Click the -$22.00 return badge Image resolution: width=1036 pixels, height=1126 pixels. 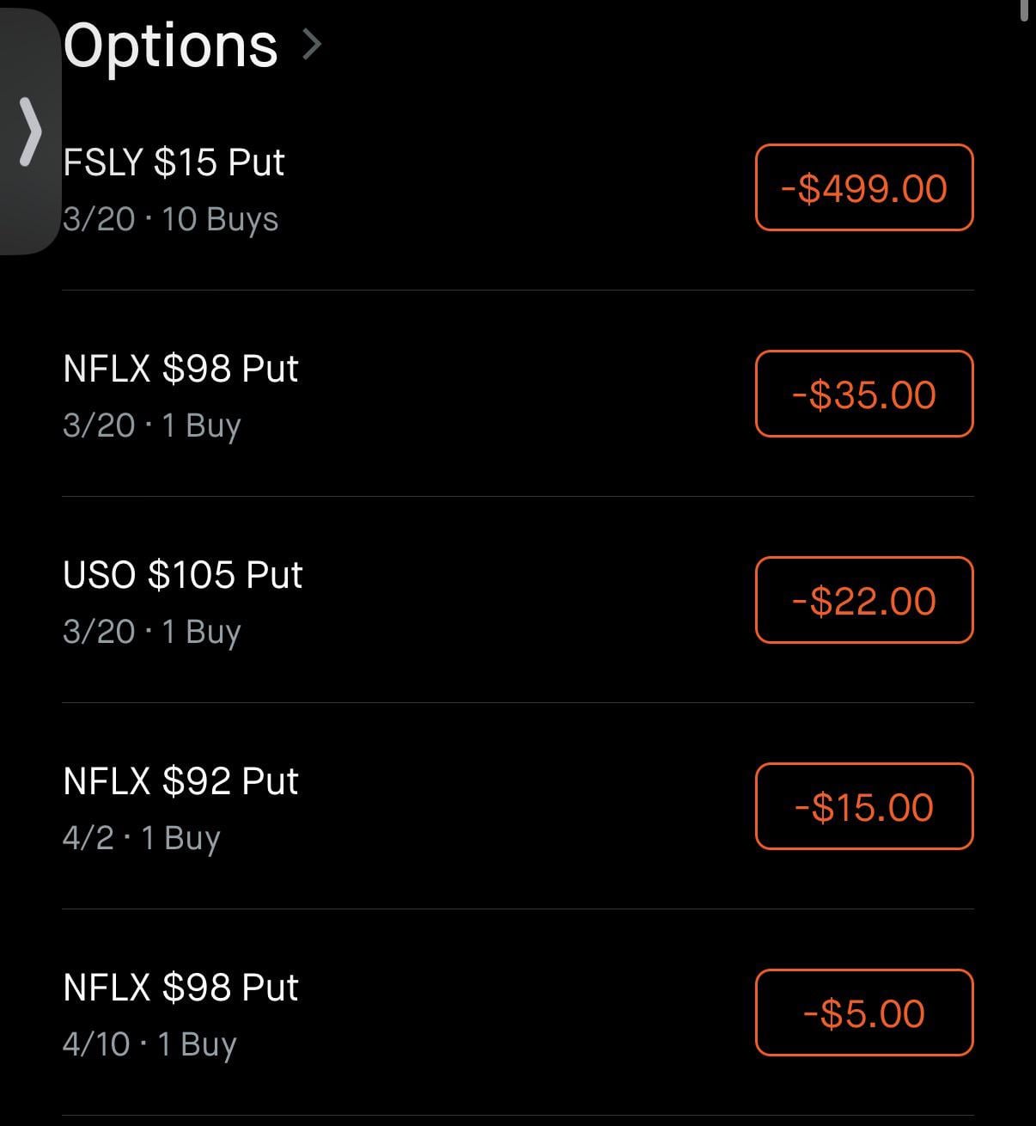863,601
